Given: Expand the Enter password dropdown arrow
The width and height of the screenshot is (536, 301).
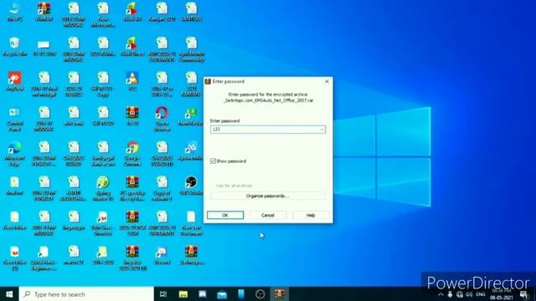Looking at the screenshot, I should click(x=322, y=130).
